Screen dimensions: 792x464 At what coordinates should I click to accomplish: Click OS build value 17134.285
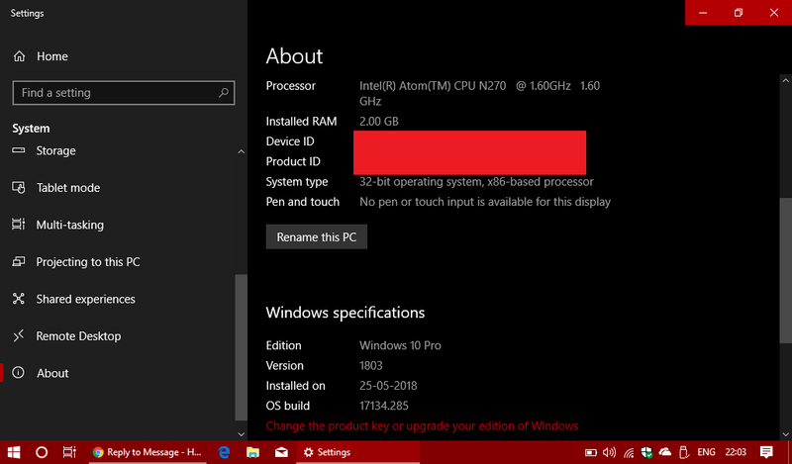point(384,406)
